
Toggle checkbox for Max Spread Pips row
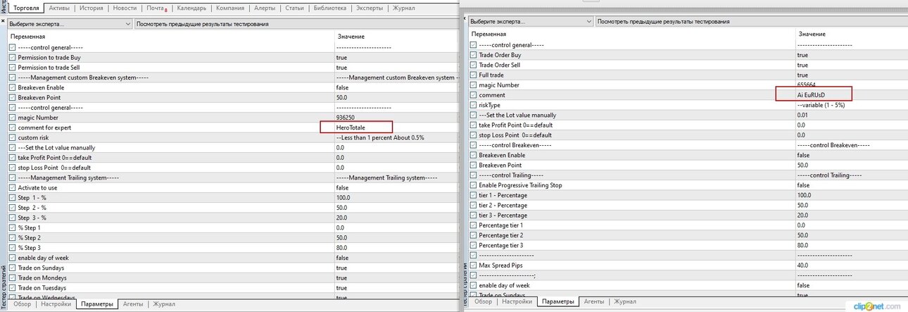(x=474, y=265)
